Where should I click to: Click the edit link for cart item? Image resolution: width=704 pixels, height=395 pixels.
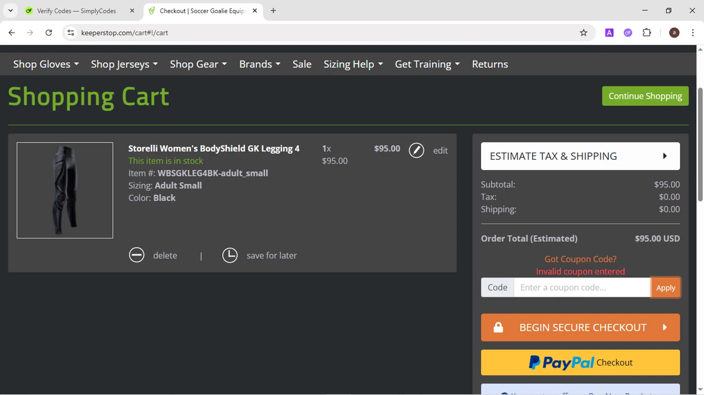pos(440,150)
